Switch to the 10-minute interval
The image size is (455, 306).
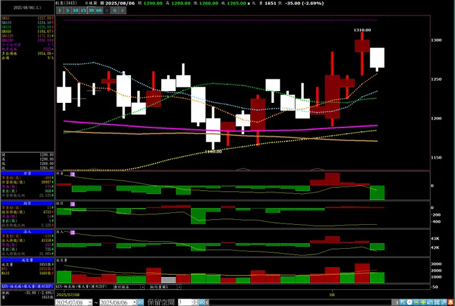pos(76,10)
